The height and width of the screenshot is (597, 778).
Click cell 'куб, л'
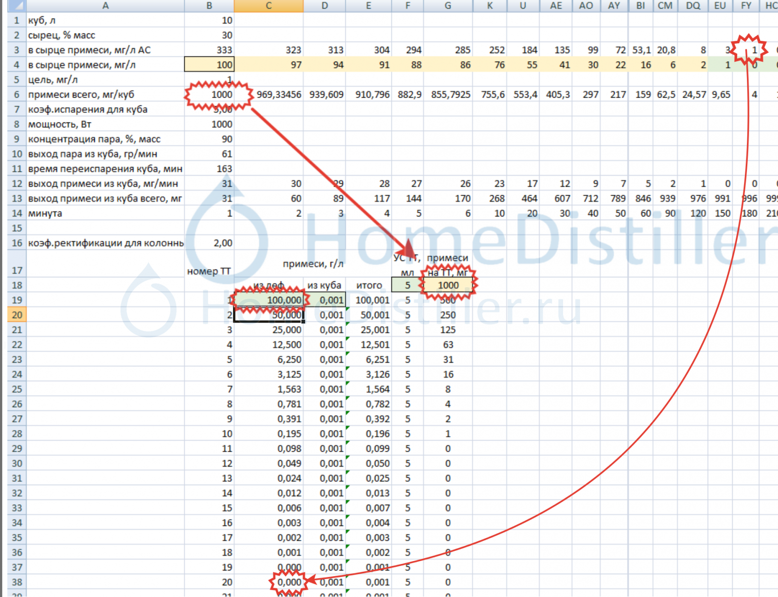click(x=106, y=20)
